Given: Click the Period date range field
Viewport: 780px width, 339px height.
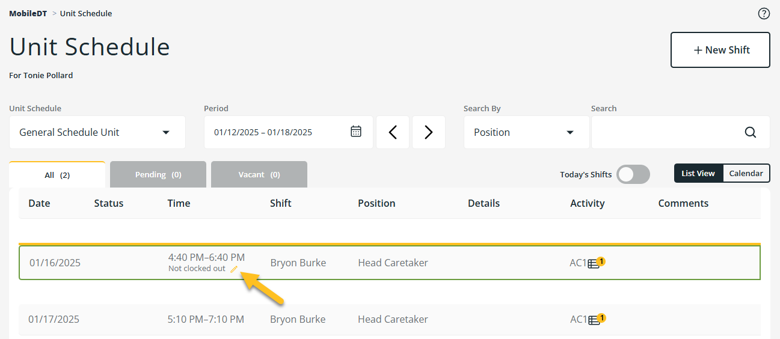Looking at the screenshot, I should [x=277, y=132].
